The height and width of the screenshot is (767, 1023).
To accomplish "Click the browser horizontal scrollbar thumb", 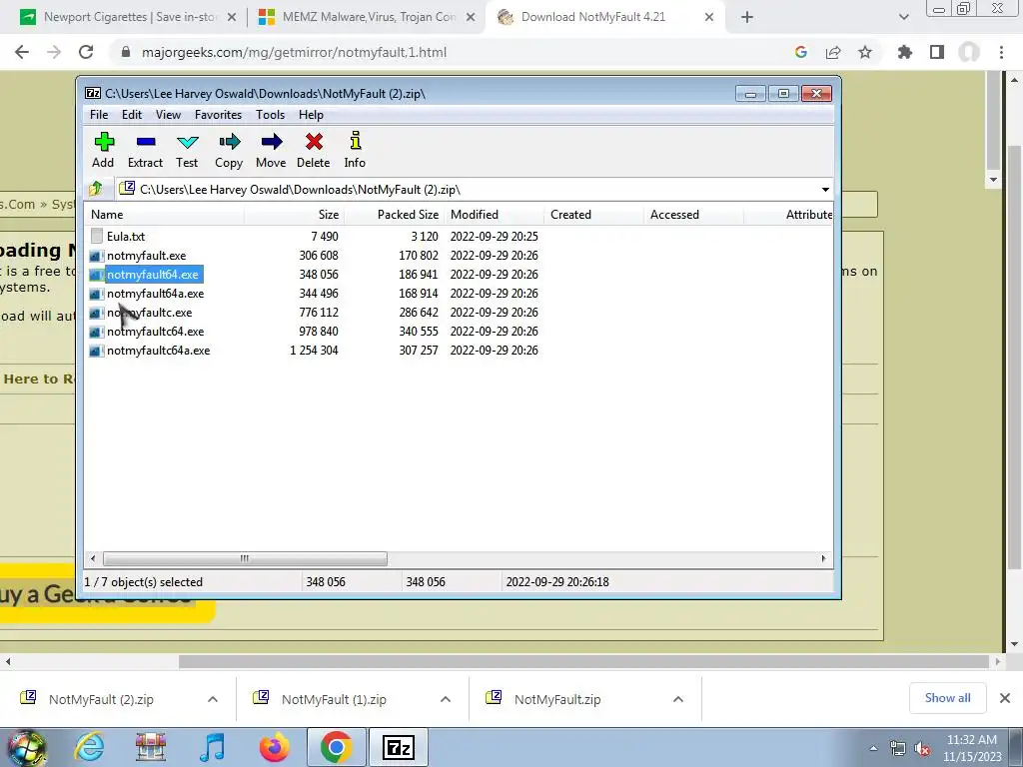I will [x=583, y=661].
